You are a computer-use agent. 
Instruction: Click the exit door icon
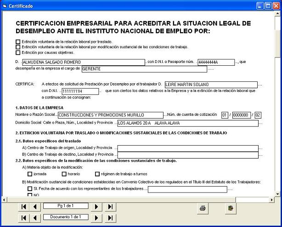click(231, 208)
